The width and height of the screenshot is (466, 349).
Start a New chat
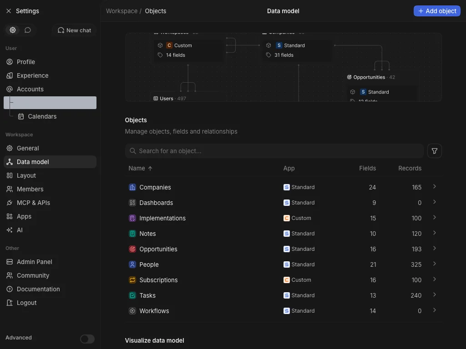pyautogui.click(x=74, y=30)
